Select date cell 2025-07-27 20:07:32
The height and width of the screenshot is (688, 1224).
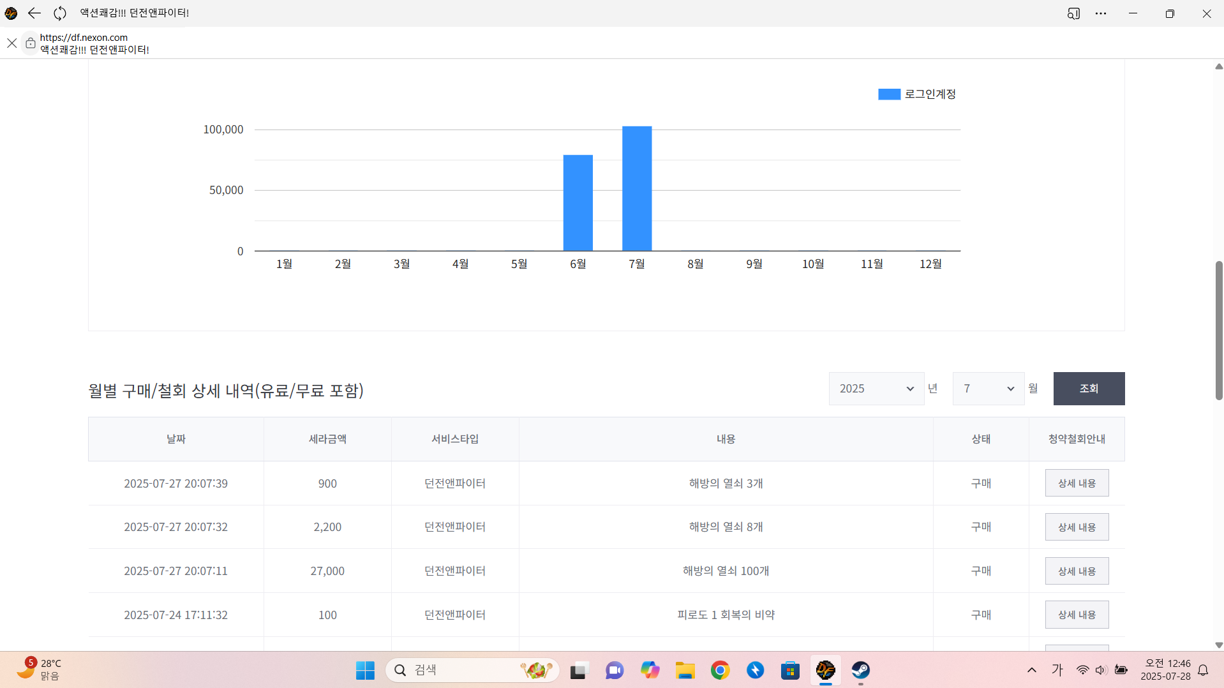pos(176,527)
